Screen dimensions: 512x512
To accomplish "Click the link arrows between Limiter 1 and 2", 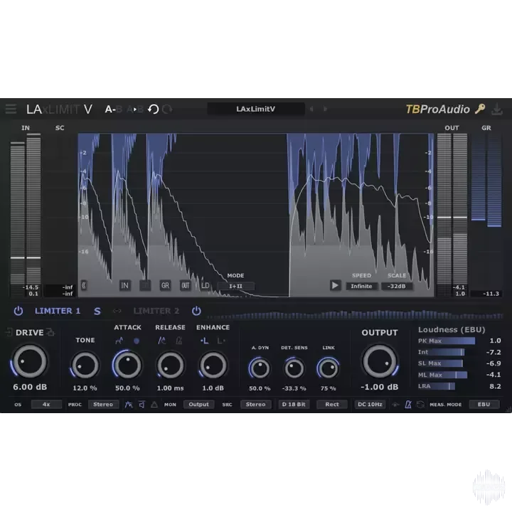I will tap(117, 311).
